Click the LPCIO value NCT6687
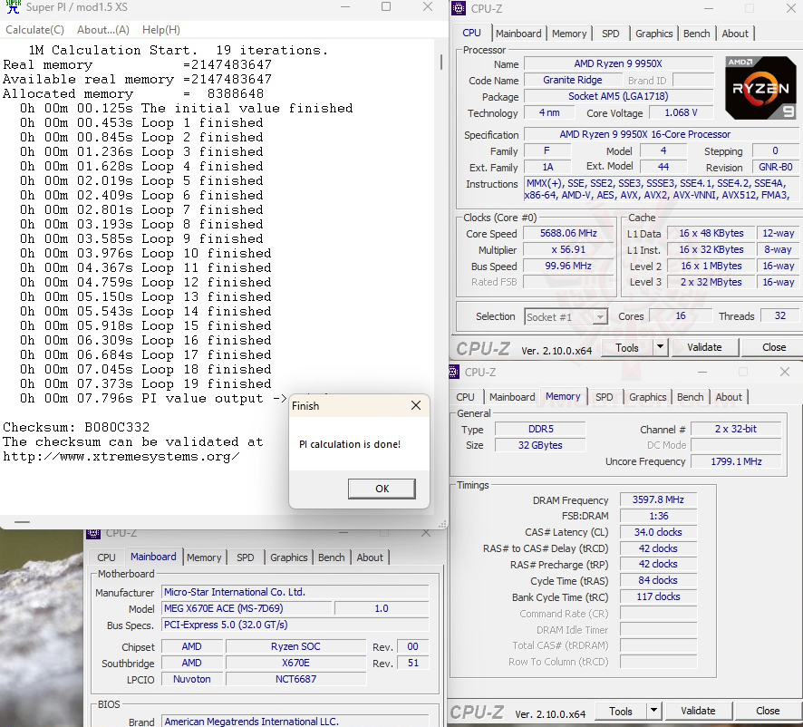The width and height of the screenshot is (803, 727). click(x=296, y=679)
